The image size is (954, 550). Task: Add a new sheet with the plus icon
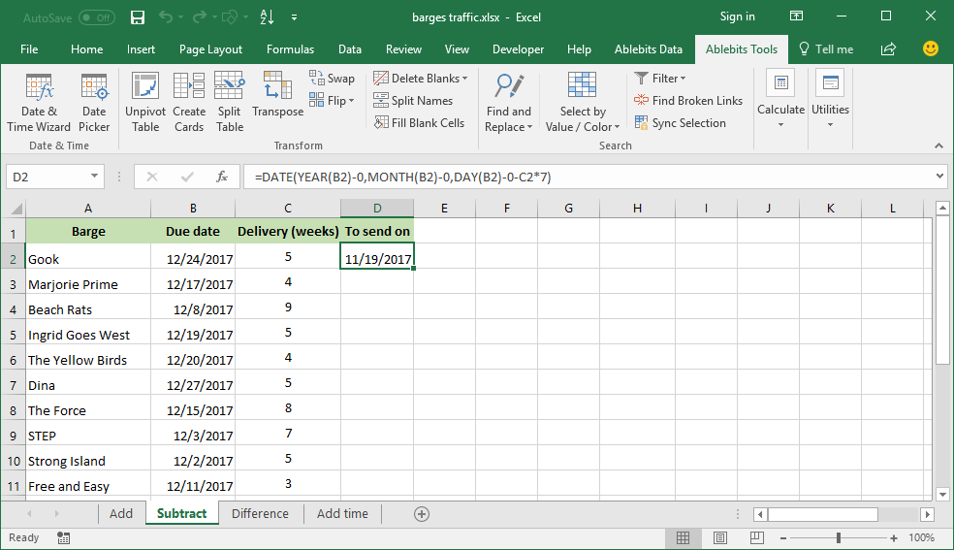pos(422,514)
